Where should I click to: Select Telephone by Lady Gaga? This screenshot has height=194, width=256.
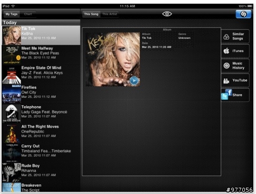41,114
